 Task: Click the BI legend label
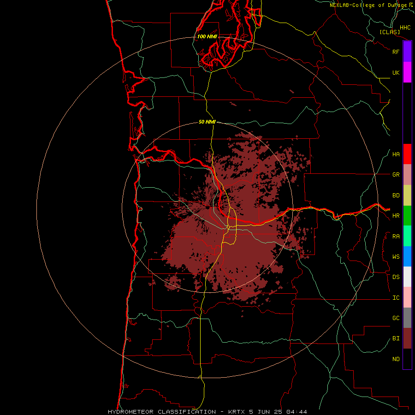396,338
